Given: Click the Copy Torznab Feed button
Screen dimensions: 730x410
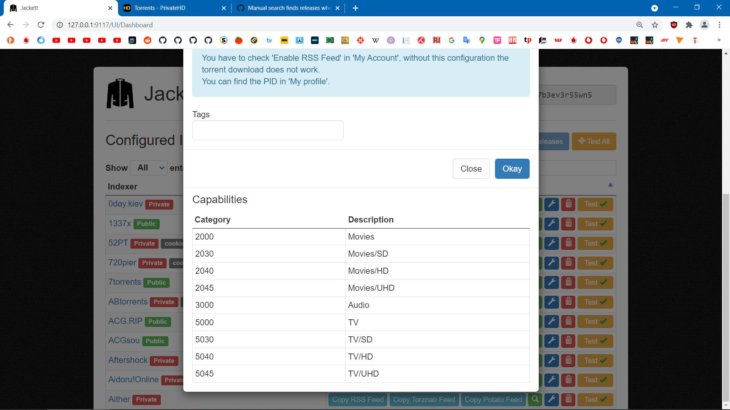Looking at the screenshot, I should (424, 399).
